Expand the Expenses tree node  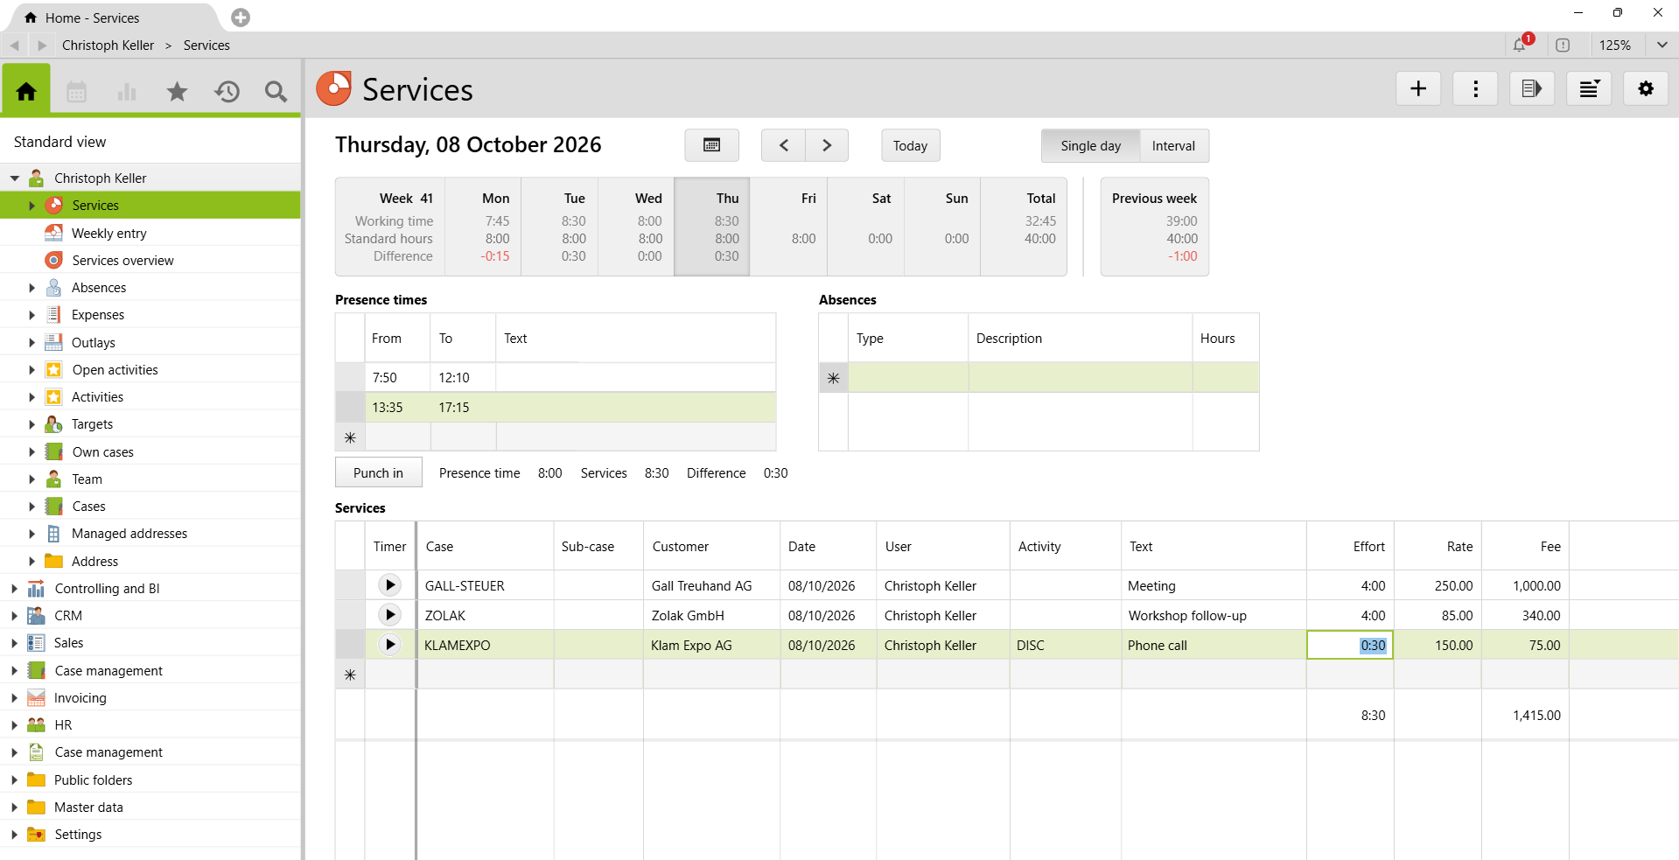pyautogui.click(x=31, y=315)
